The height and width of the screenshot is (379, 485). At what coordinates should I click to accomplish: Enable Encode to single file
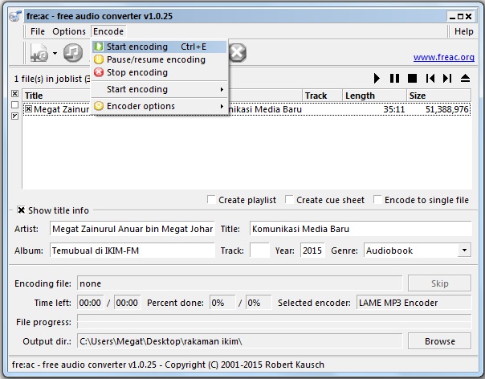[x=377, y=200]
